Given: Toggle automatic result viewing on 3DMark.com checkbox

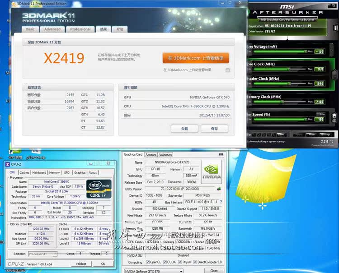Looking at the screenshot, I should tap(227, 70).
